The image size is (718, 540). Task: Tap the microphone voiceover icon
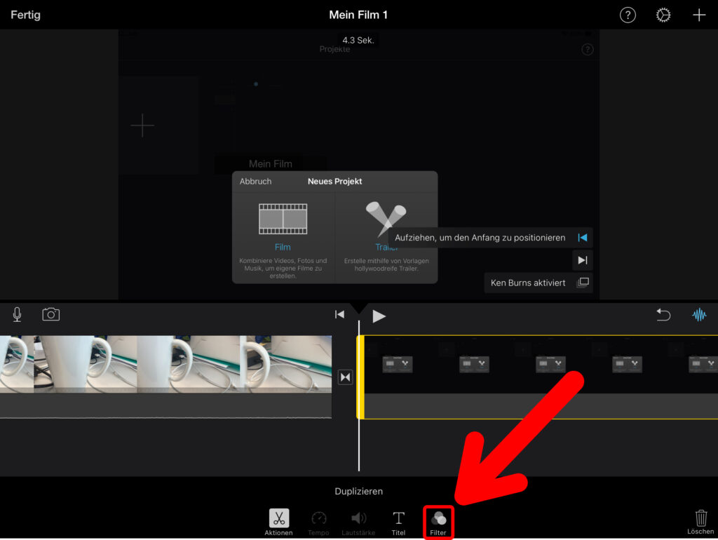[17, 315]
